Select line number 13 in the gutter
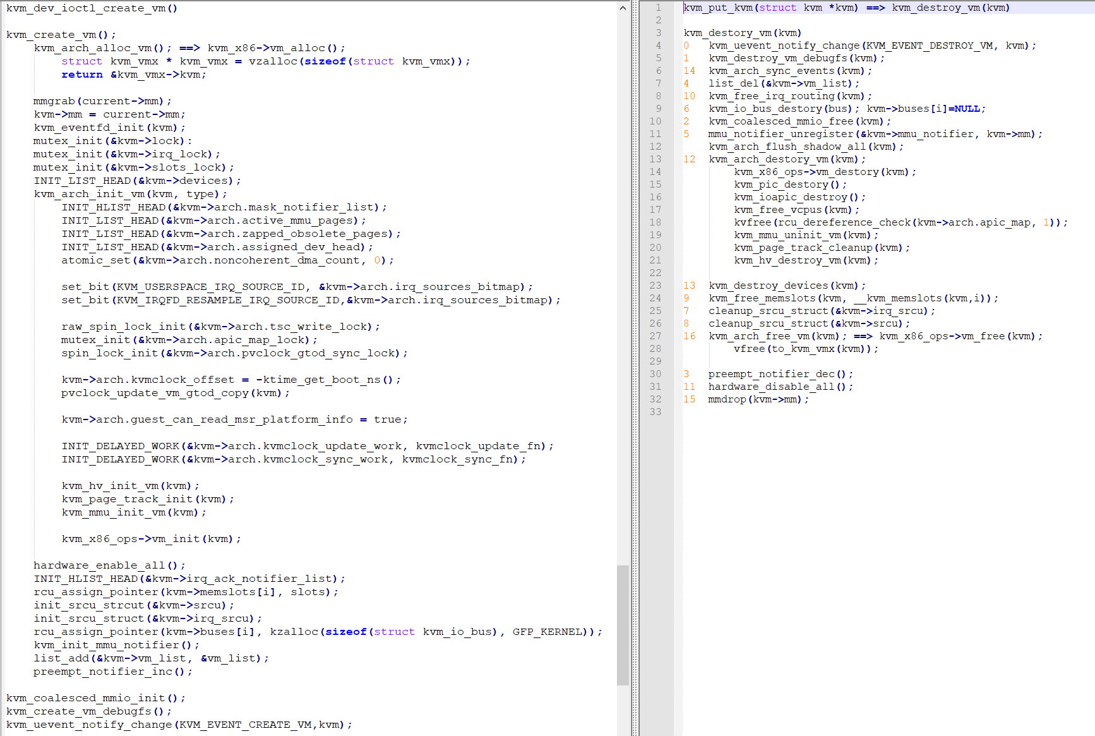Screen dimensions: 1095x736 point(655,159)
